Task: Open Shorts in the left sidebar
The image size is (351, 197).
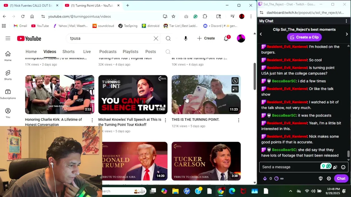Action: (x=8, y=75)
